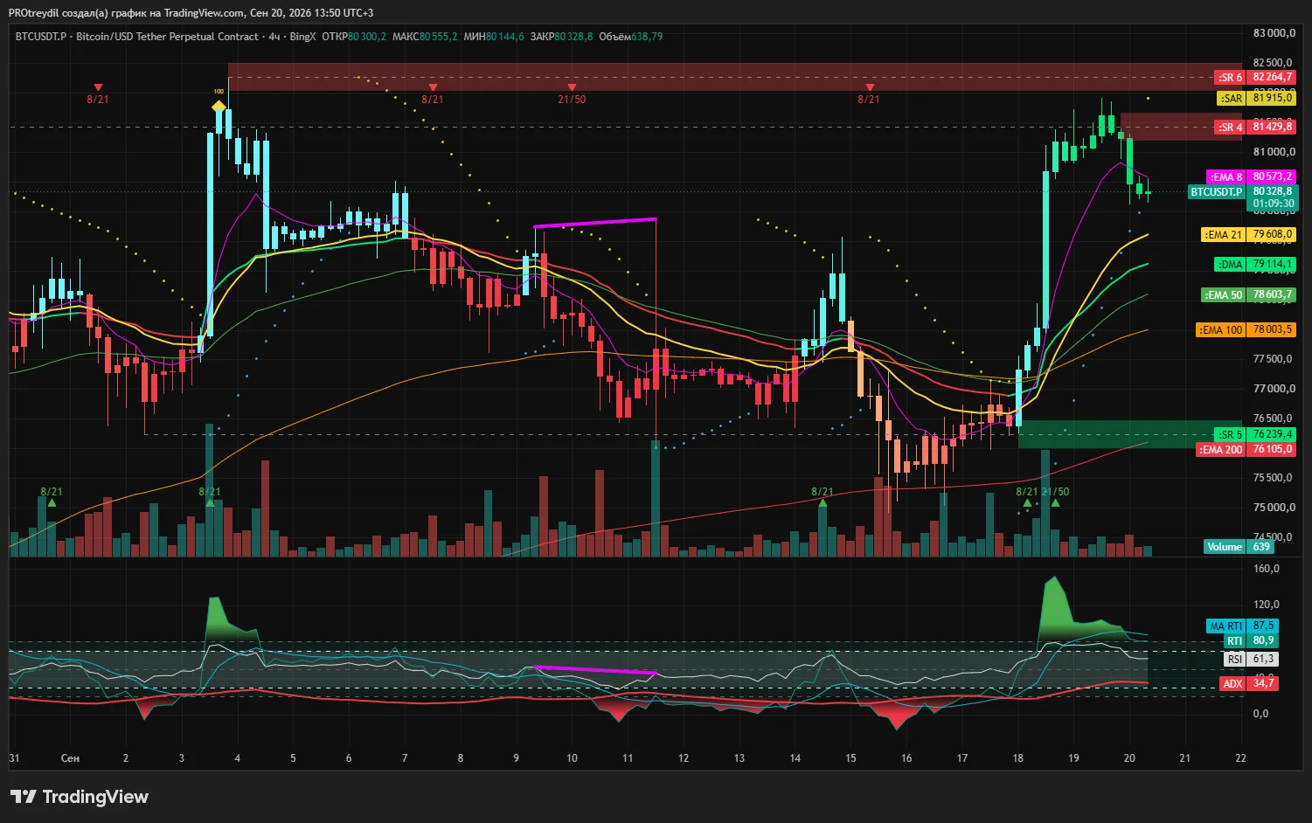Screen dimensions: 1312x823
Task: Click date 11 on the time axis
Action: [628, 758]
